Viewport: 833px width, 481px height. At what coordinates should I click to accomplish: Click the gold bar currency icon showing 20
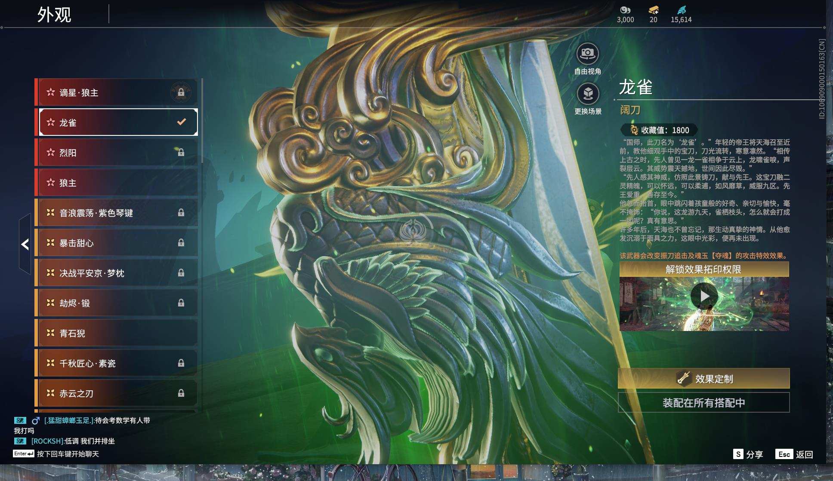click(653, 10)
